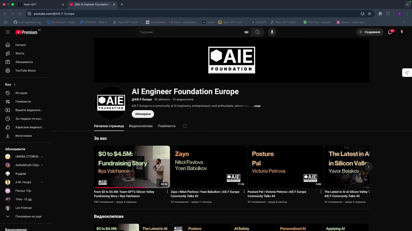This screenshot has width=412, height=231.
Task: Click the @AIE.F-Europe channel handle
Action: pyautogui.click(x=142, y=99)
